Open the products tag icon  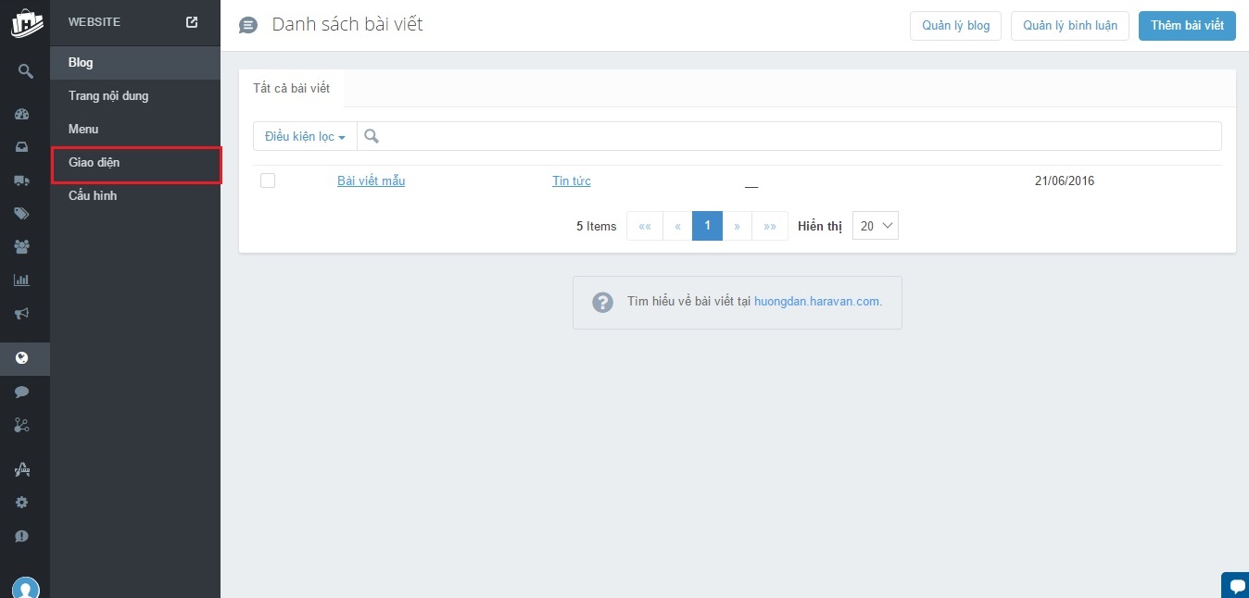click(22, 214)
